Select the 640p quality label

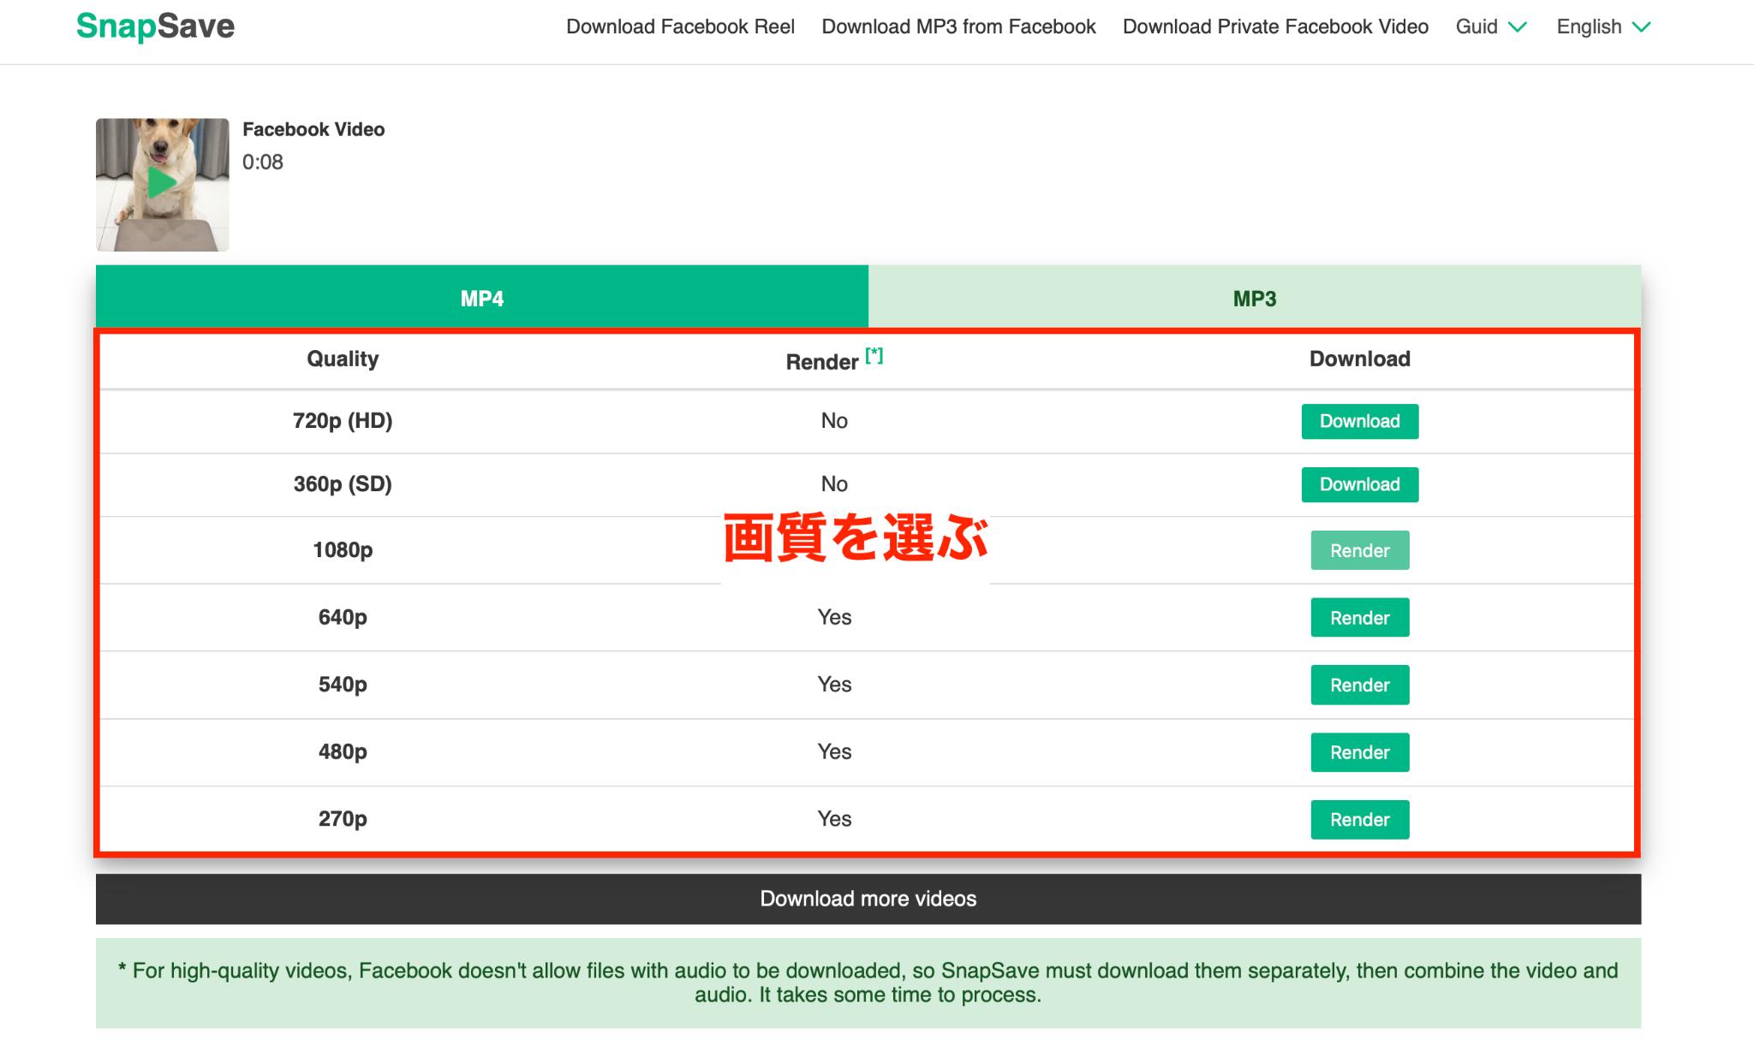pyautogui.click(x=343, y=618)
